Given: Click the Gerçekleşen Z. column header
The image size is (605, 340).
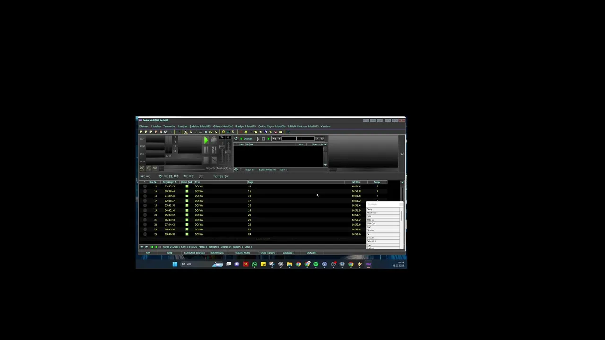Looking at the screenshot, I should tap(169, 182).
